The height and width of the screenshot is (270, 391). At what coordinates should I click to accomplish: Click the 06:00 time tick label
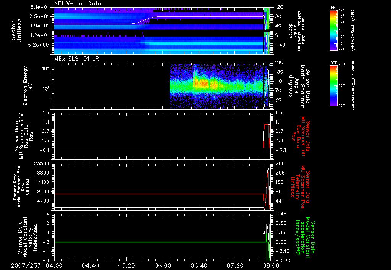pos(162,265)
